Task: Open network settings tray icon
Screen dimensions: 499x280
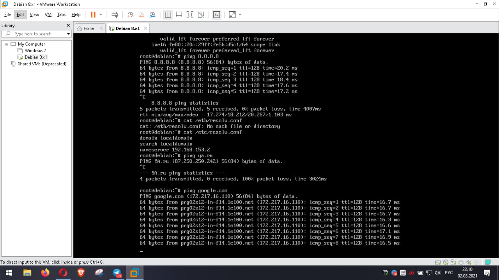Action: [429, 273]
